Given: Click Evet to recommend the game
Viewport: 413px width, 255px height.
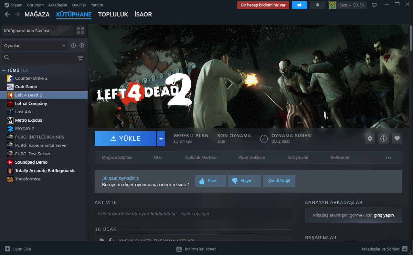Looking at the screenshot, I should pos(211,181).
